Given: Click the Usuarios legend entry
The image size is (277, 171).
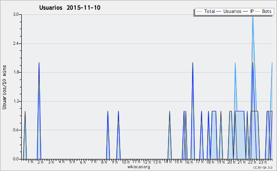Looking at the screenshot, I should (229, 11).
